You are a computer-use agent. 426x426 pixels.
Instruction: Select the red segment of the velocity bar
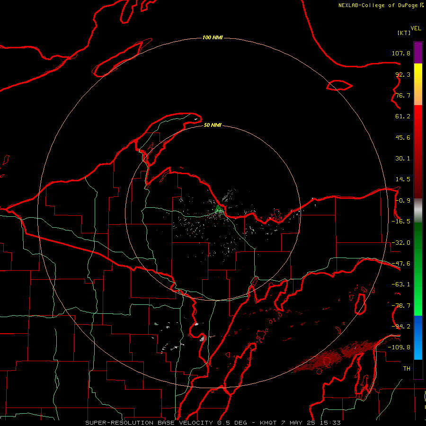pyautogui.click(x=418, y=151)
